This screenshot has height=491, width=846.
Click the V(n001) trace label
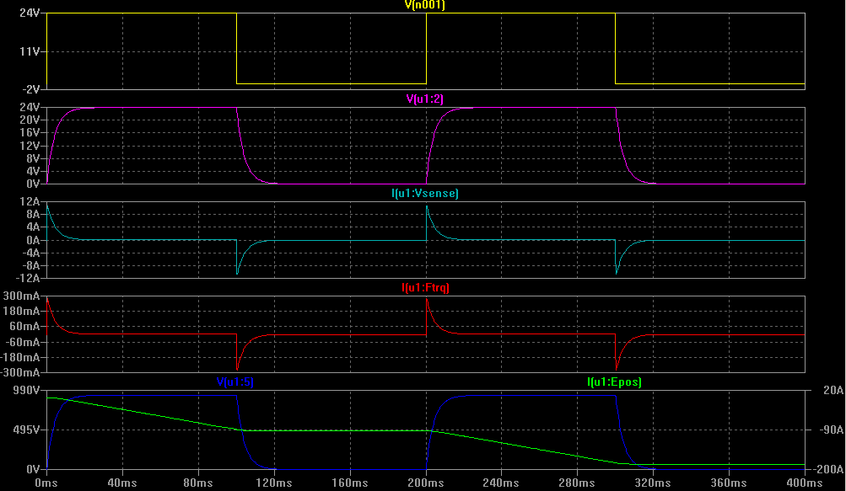pyautogui.click(x=425, y=5)
